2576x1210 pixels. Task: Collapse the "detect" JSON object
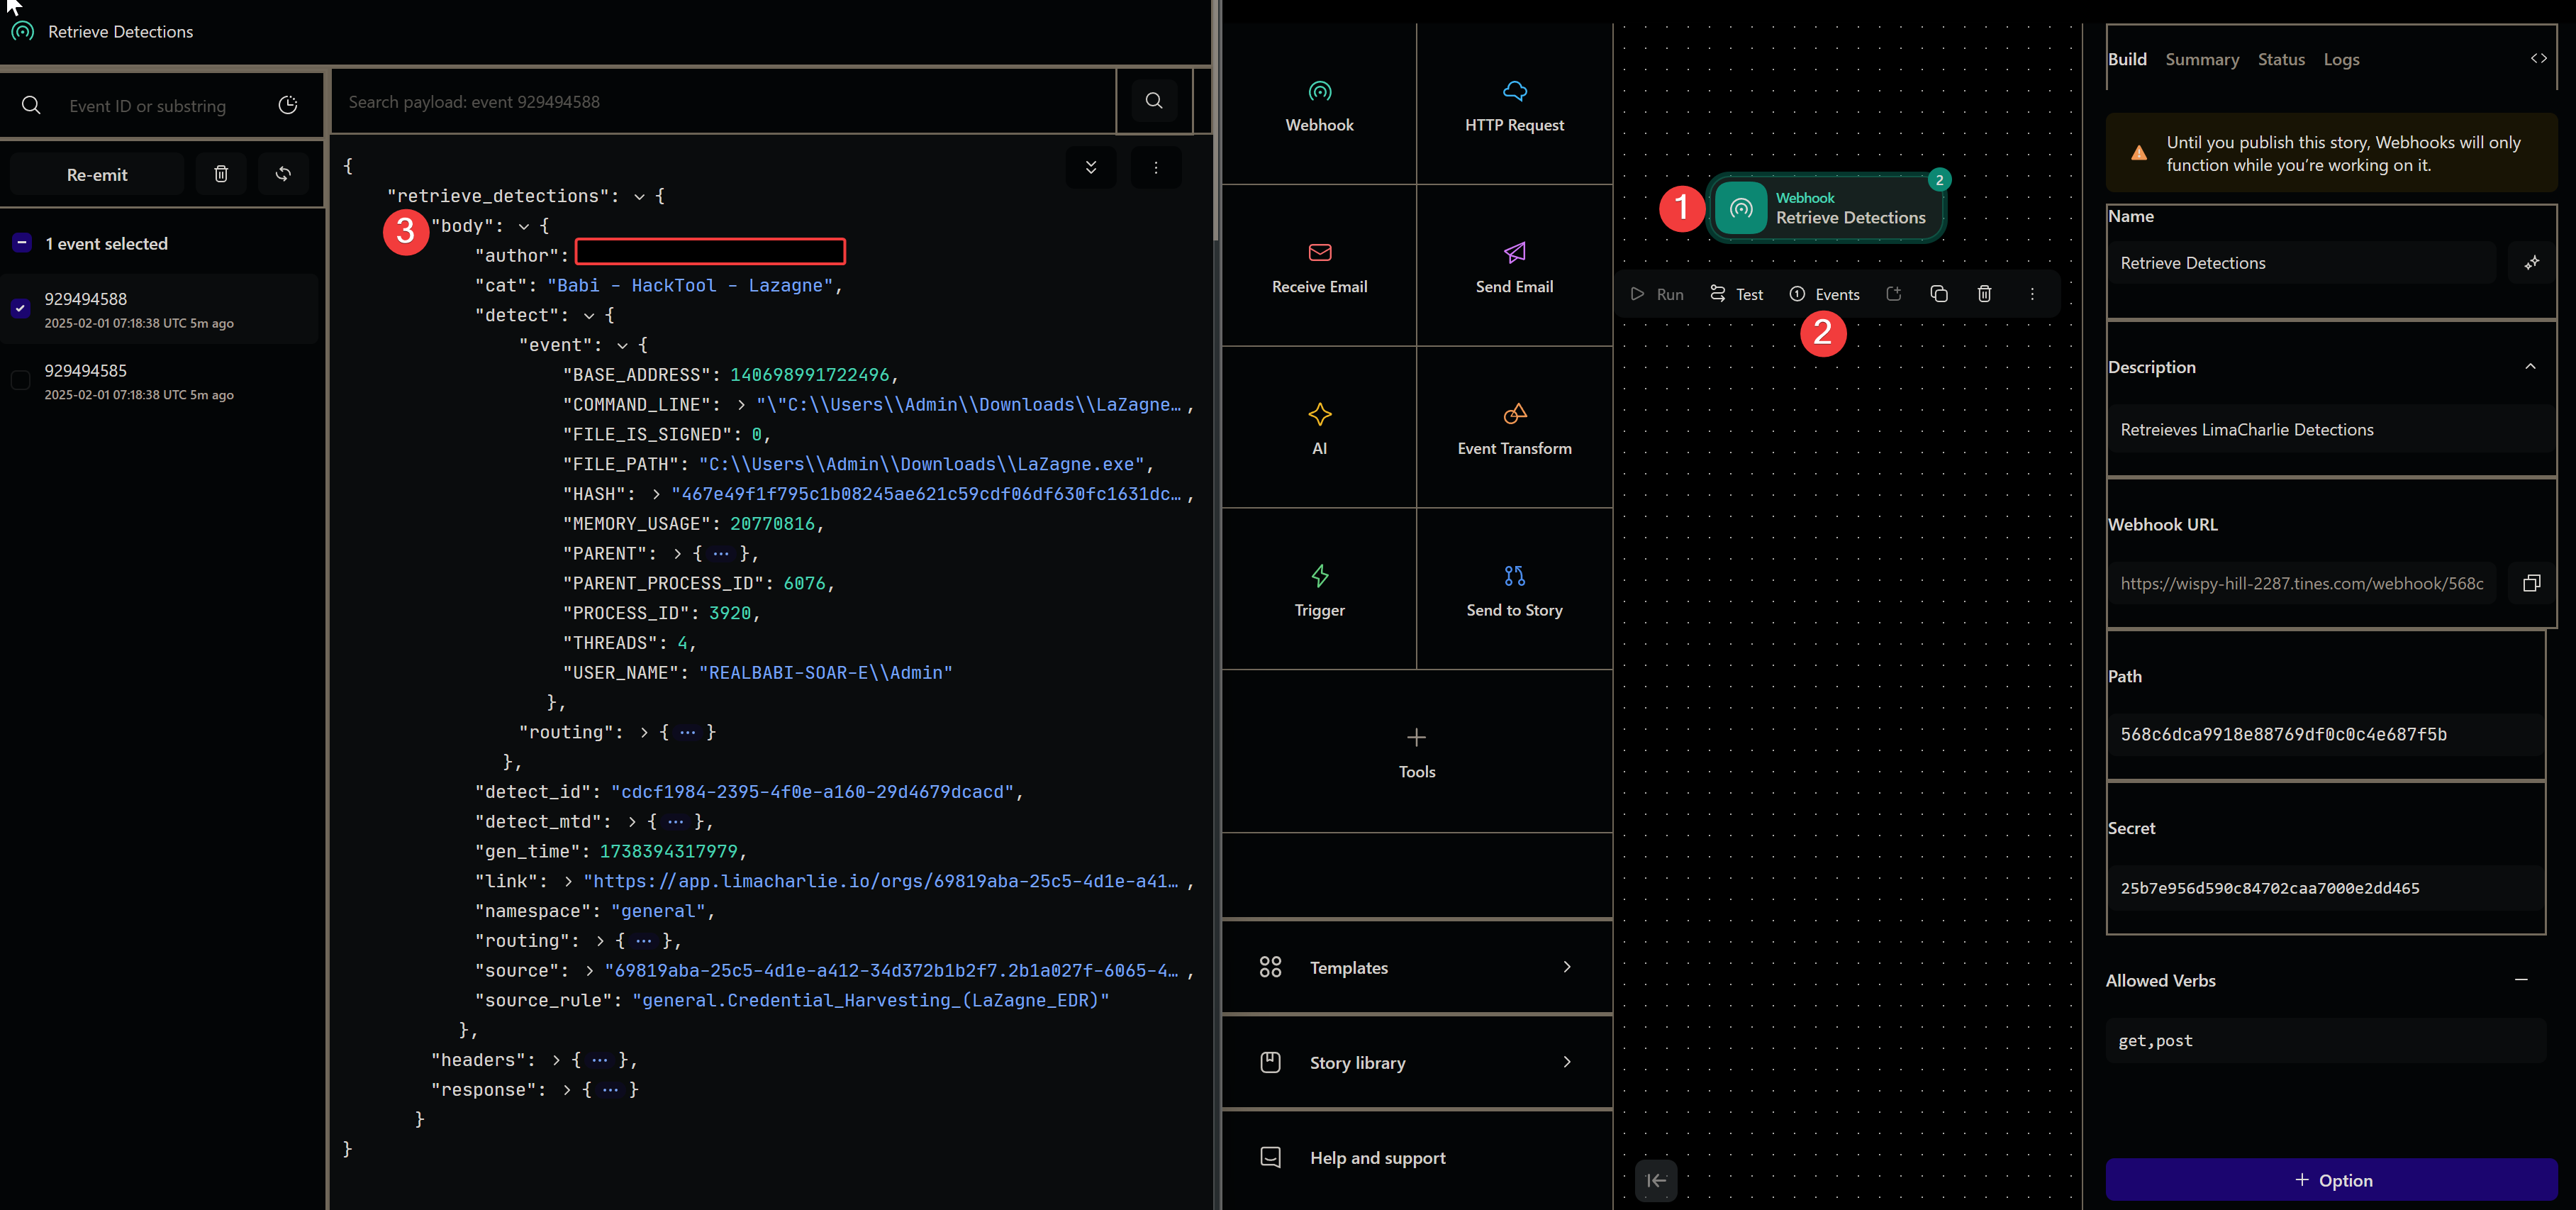(x=588, y=316)
